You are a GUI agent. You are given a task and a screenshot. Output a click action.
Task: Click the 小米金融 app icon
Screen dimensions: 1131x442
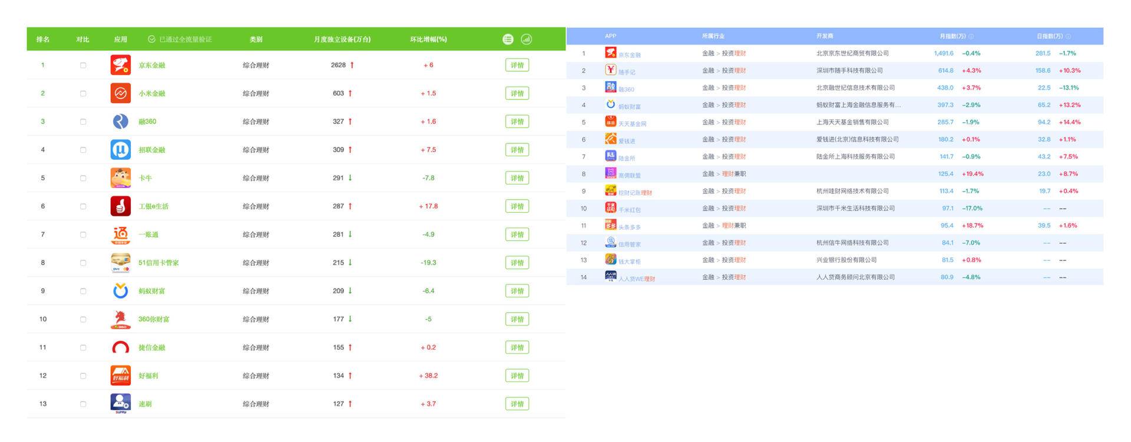121,93
